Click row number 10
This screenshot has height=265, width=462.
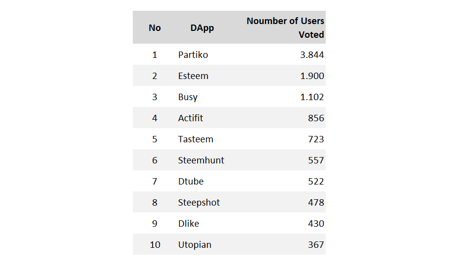pyautogui.click(x=155, y=245)
